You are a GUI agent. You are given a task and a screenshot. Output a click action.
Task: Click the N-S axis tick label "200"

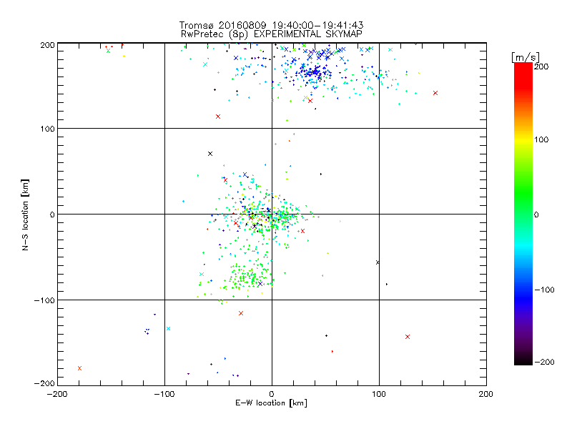pyautogui.click(x=48, y=45)
